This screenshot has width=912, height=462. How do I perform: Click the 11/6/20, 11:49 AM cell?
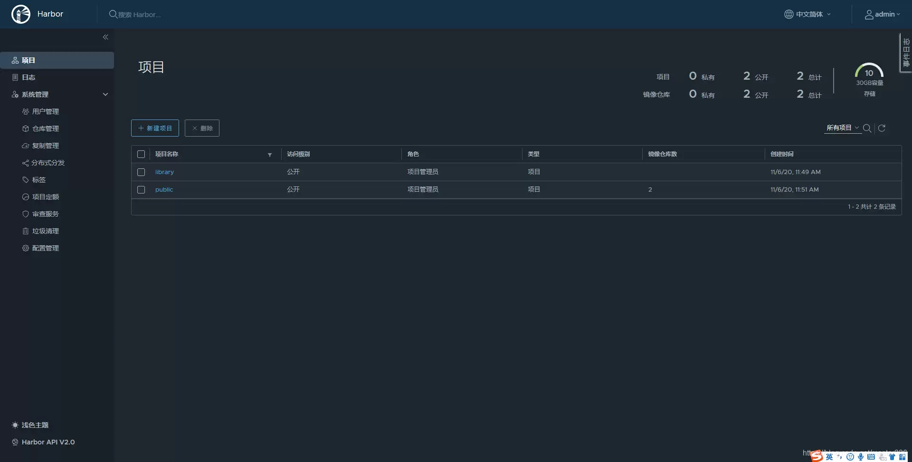pos(796,172)
